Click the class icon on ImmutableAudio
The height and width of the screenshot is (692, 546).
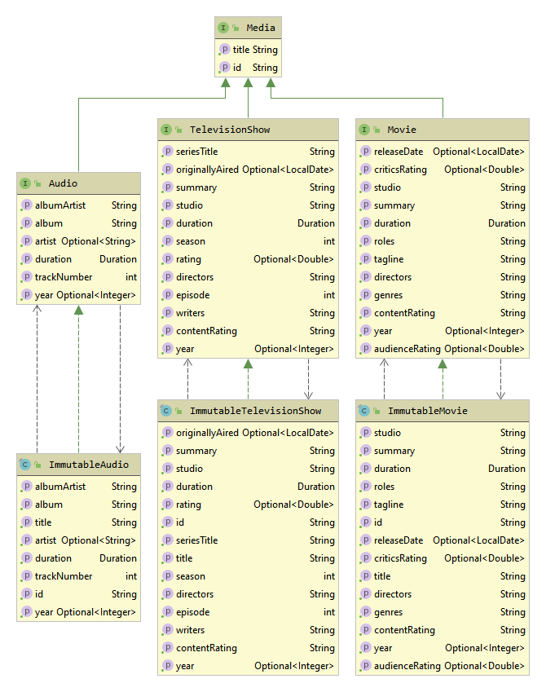click(25, 465)
